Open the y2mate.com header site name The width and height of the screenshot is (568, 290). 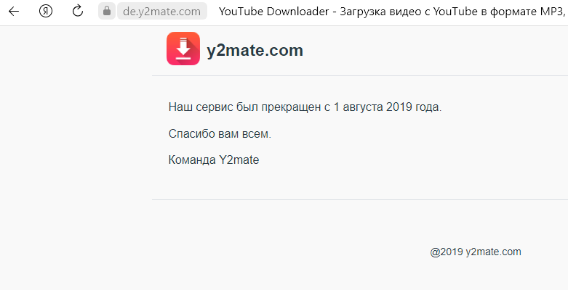(x=255, y=50)
